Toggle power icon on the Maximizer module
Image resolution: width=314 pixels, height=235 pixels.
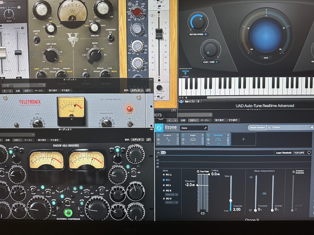(x=208, y=135)
